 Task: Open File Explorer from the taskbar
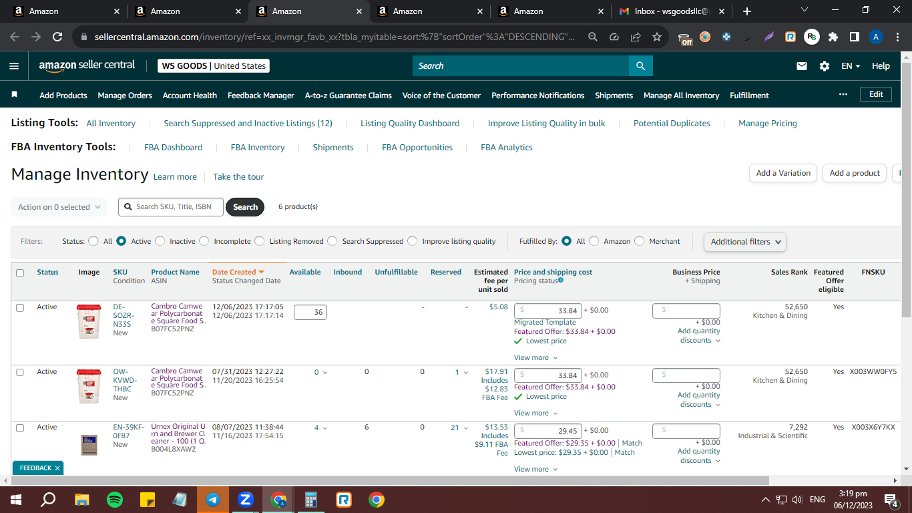(82, 499)
